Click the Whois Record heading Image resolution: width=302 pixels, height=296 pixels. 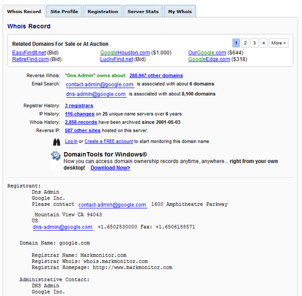(x=29, y=26)
